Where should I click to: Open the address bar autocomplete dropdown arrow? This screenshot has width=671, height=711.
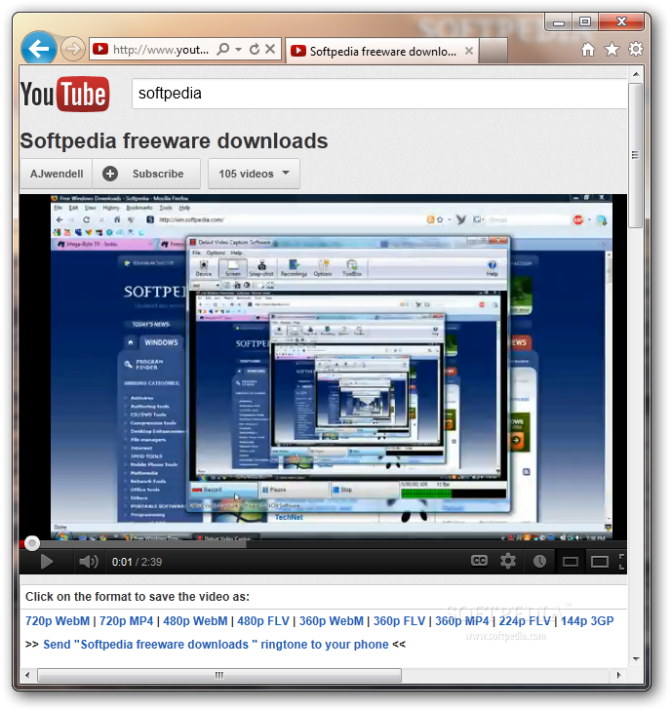pos(239,49)
